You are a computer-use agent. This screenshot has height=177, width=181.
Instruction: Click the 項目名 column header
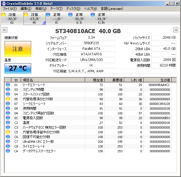click(53, 80)
